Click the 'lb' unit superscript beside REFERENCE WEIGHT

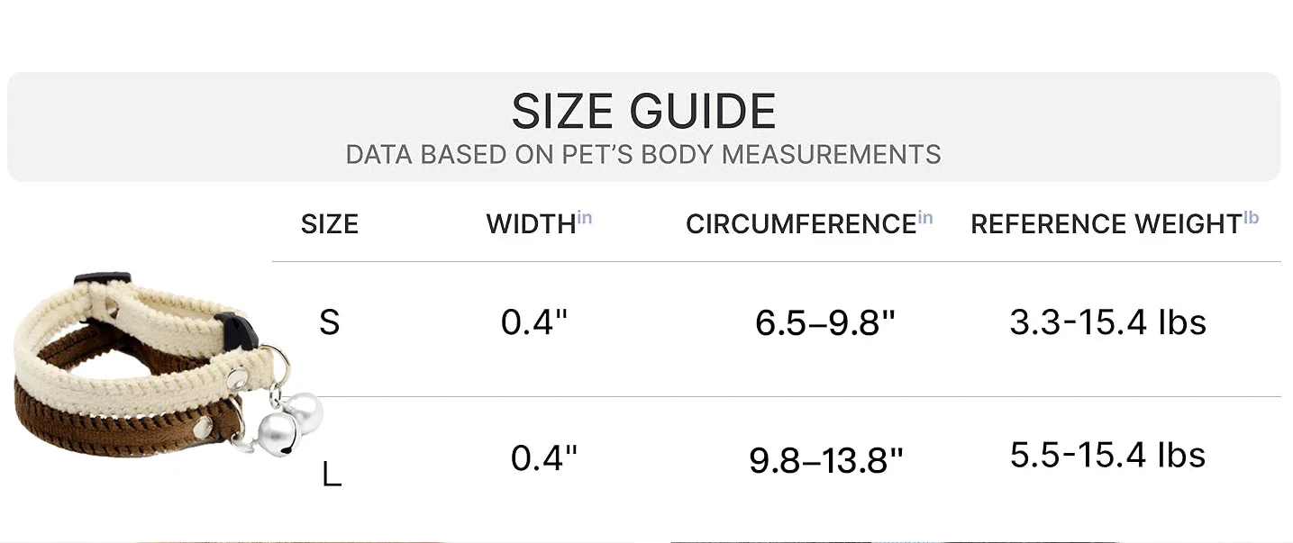tap(1251, 218)
